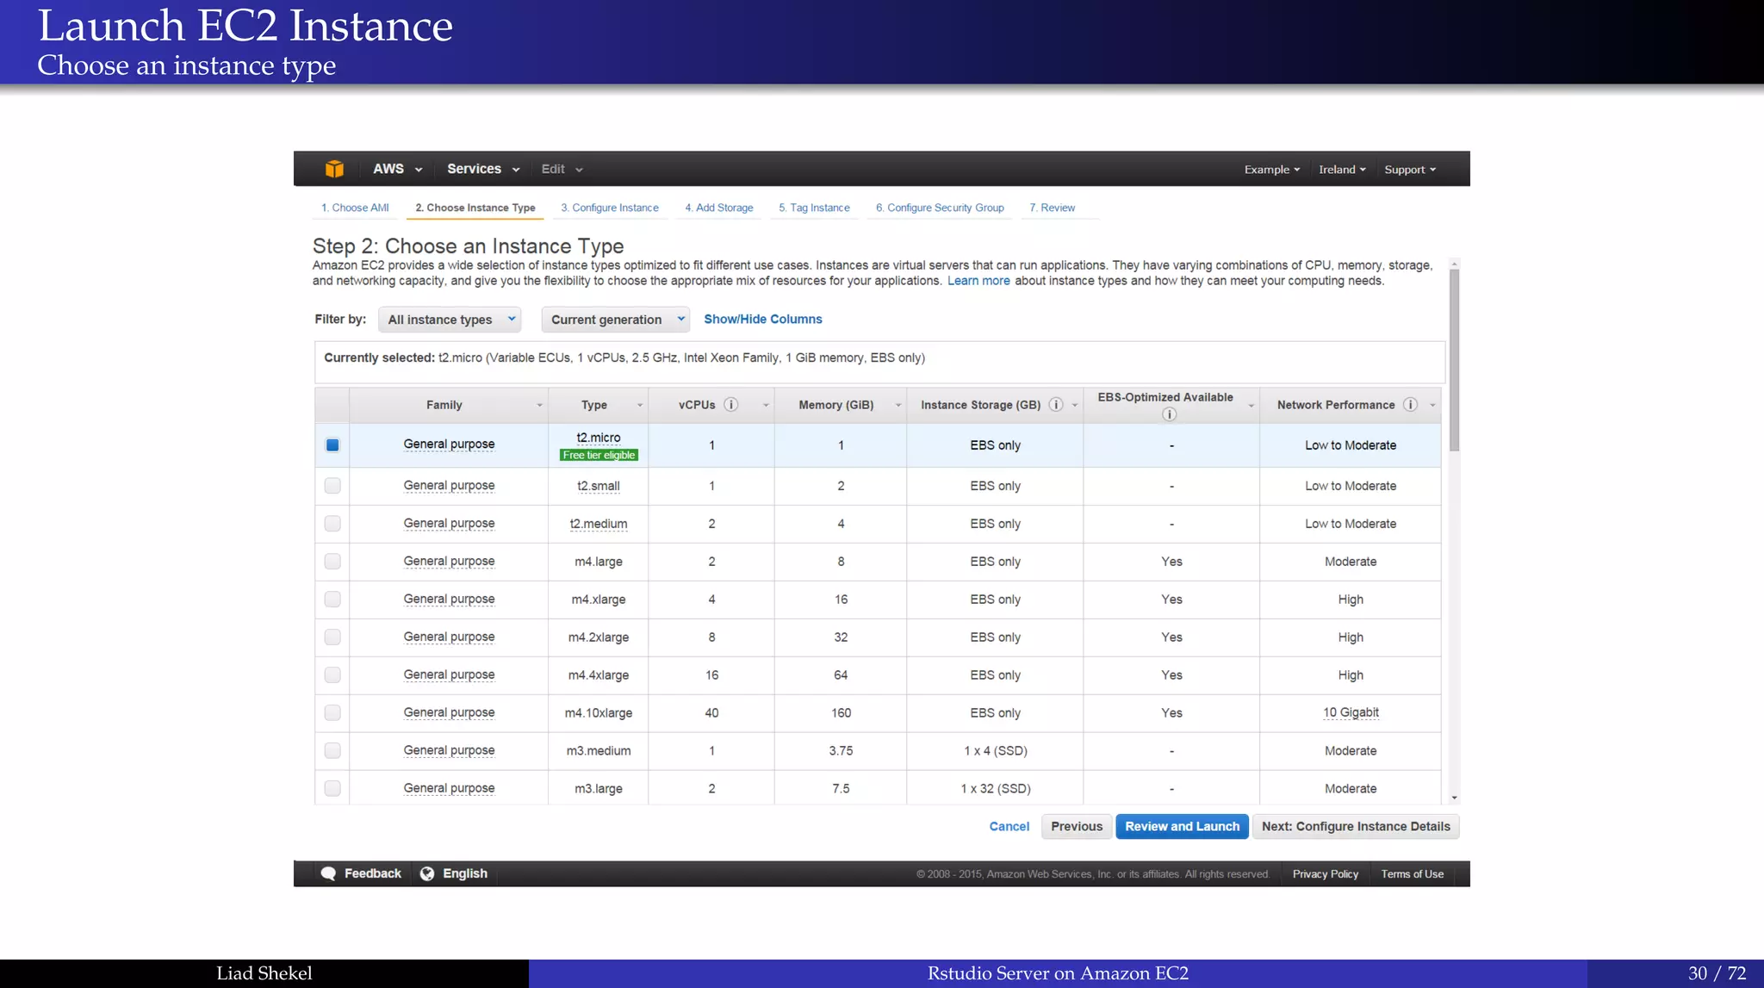Click Show/Hide Columns link
Screen dimensions: 1764x988
(x=763, y=320)
